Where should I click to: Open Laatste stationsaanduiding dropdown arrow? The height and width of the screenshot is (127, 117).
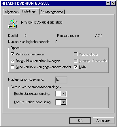click(x=64, y=102)
